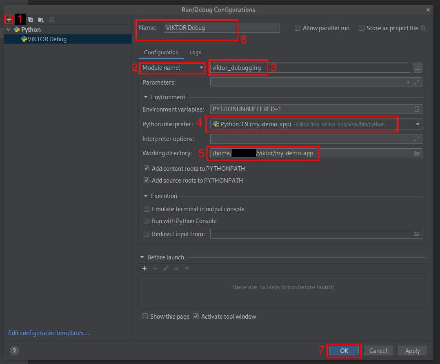440x364 pixels.
Task: Select the Configuration tab
Action: point(161,52)
